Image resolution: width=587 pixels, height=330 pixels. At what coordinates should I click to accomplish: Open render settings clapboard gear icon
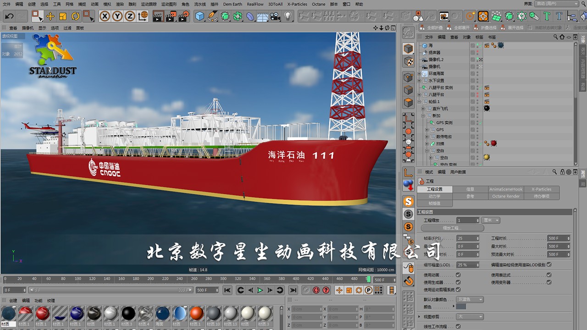coord(183,16)
